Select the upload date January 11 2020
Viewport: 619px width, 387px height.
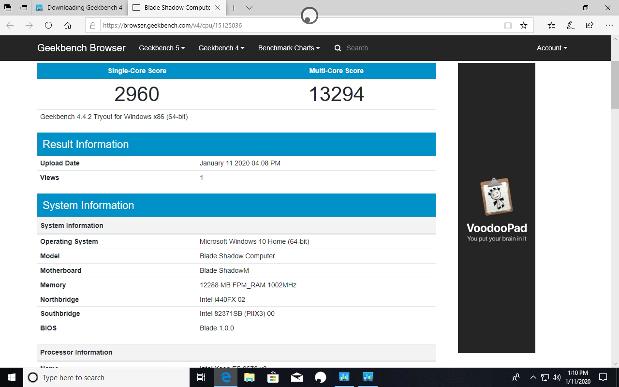pos(240,163)
